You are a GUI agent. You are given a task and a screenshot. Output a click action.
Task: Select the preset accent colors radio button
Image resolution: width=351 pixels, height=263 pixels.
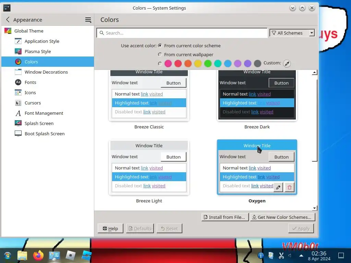[x=160, y=63]
